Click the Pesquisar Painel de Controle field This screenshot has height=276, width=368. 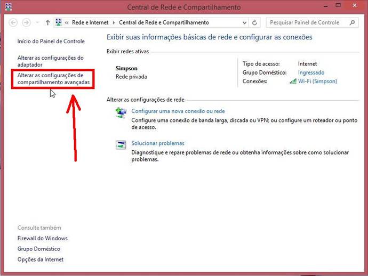(307, 23)
